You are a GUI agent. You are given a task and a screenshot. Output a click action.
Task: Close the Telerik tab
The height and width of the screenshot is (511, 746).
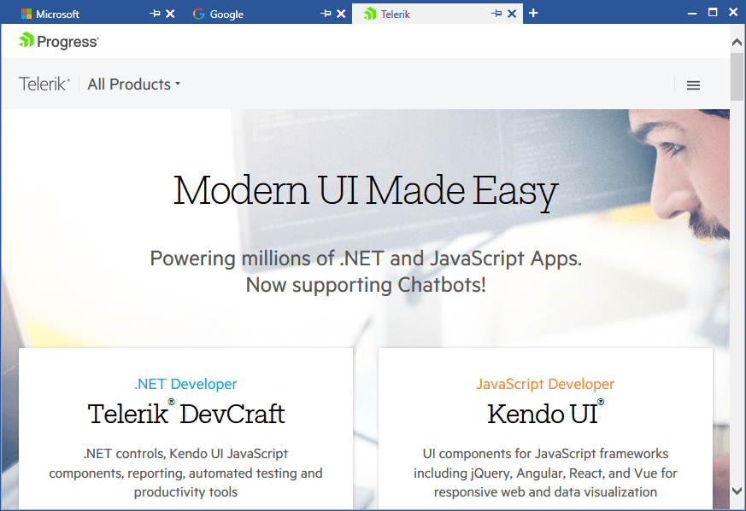tap(512, 14)
